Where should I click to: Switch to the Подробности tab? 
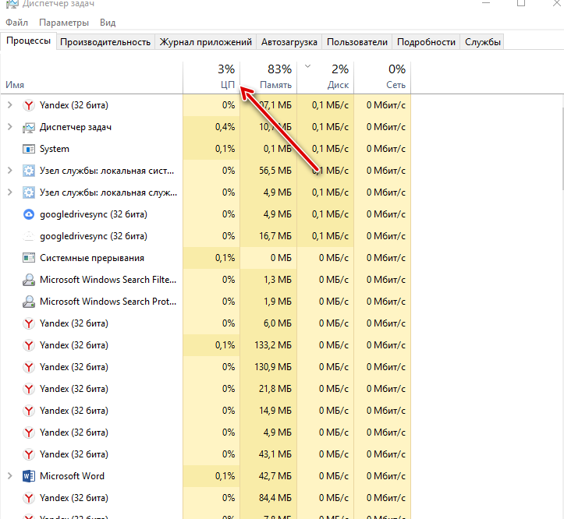point(426,42)
